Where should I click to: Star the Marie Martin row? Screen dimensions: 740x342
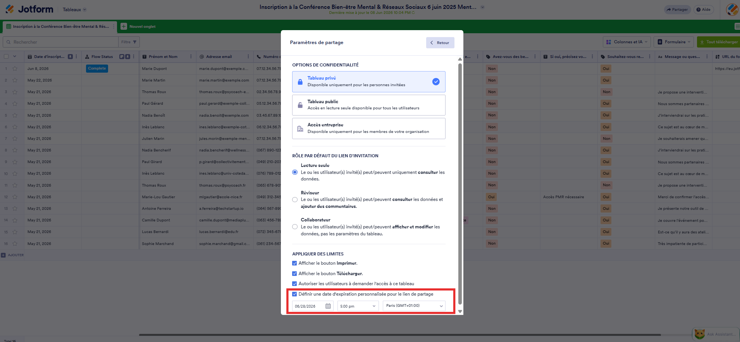click(15, 80)
